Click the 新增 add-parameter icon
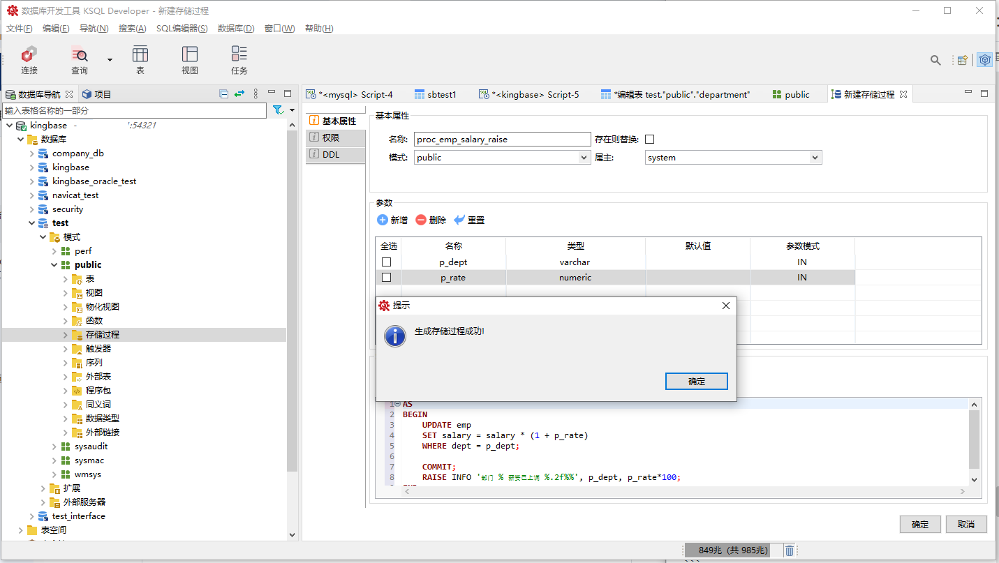999x563 pixels. [383, 220]
